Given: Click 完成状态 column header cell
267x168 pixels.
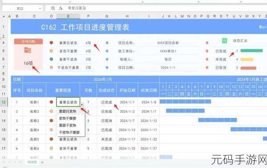Looking at the screenshot, I should click(106, 90).
